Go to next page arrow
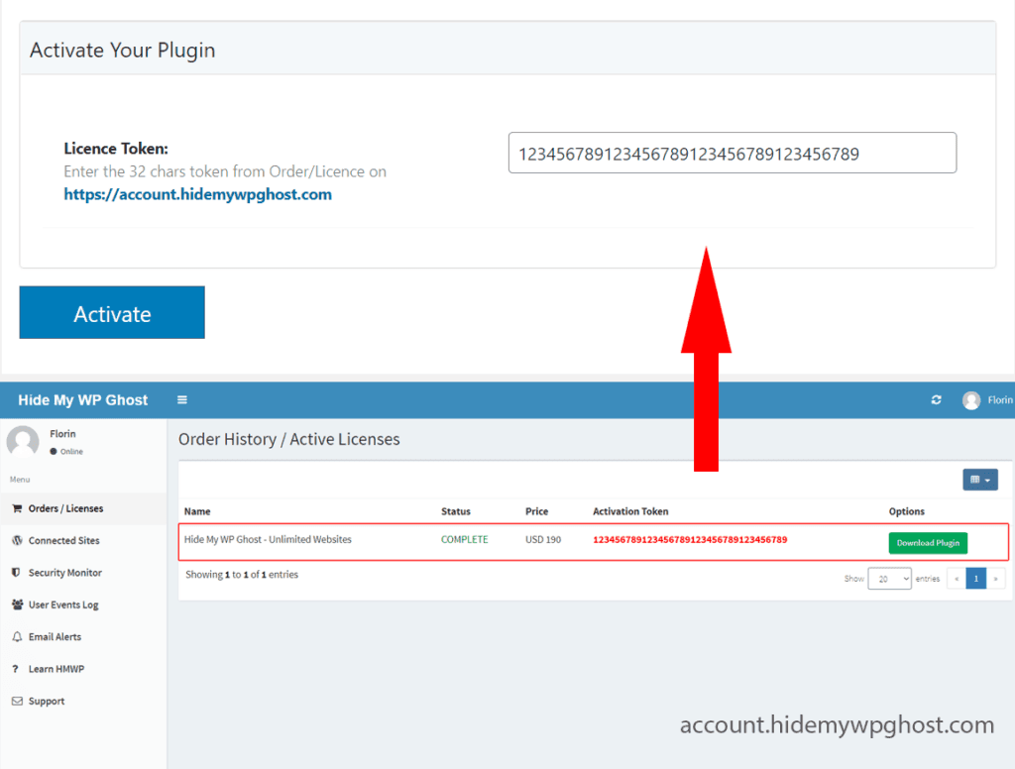This screenshot has height=769, width=1015. click(995, 579)
